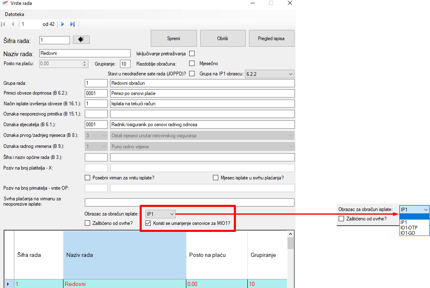Open the Datoteka menu
Screen dimensions: 430x288
(x=15, y=14)
